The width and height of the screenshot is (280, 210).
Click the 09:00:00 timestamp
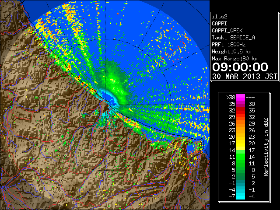(240, 67)
